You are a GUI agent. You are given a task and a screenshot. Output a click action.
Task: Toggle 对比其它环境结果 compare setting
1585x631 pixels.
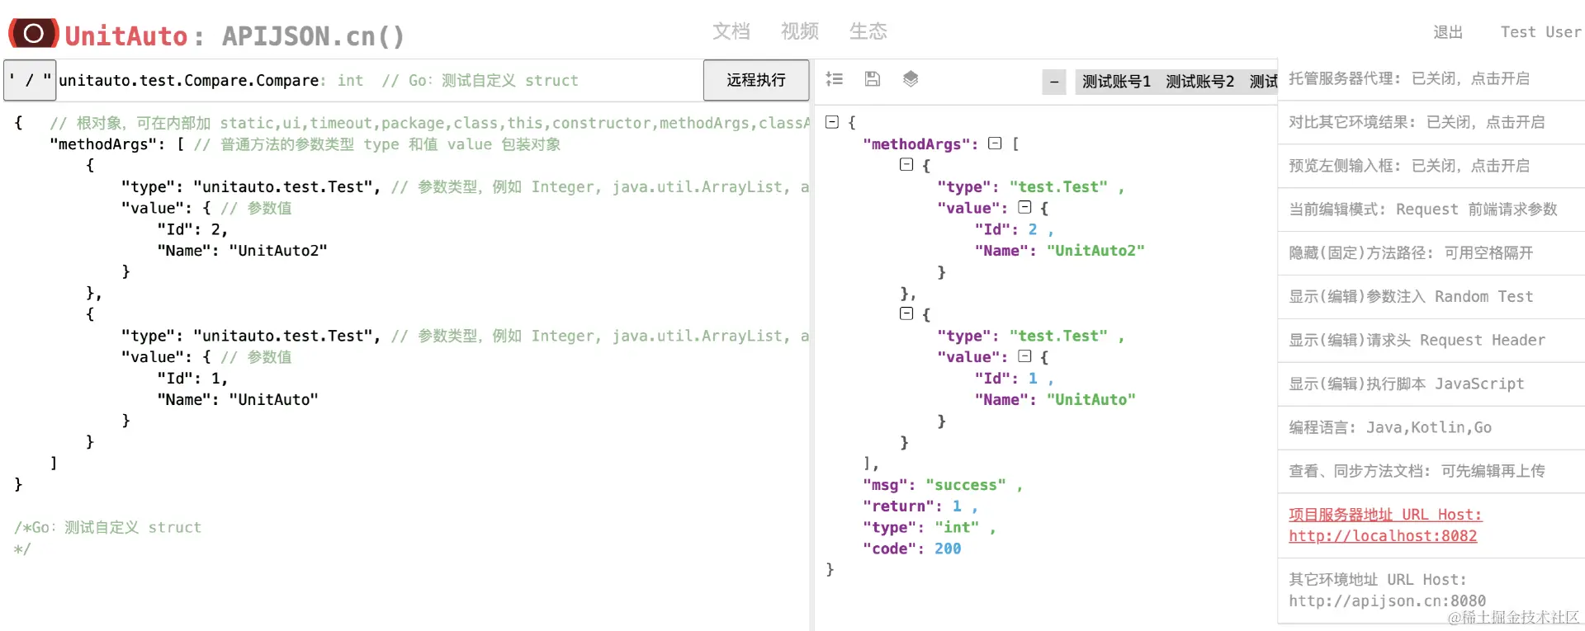pyautogui.click(x=1431, y=122)
